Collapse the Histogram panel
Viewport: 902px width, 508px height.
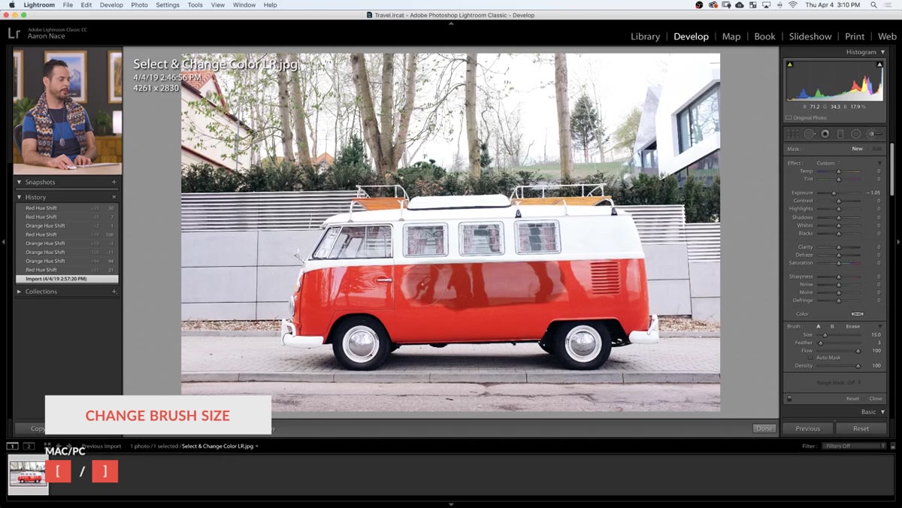[x=882, y=52]
